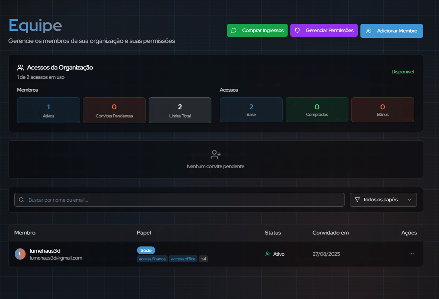Screen dimensions: 439x299
Task: Click the Status column header
Action: pyautogui.click(x=273, y=233)
